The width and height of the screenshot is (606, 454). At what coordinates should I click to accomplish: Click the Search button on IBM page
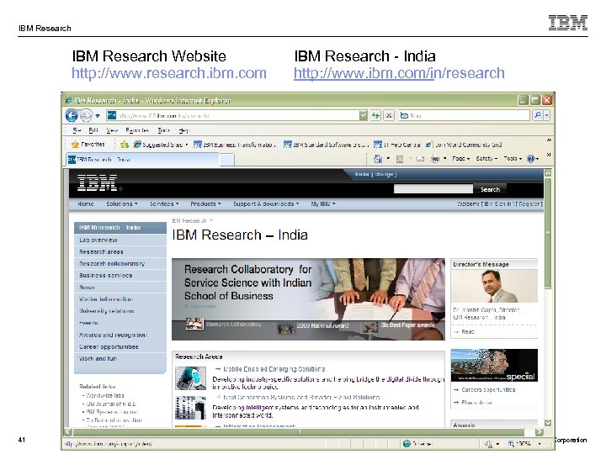(x=490, y=189)
